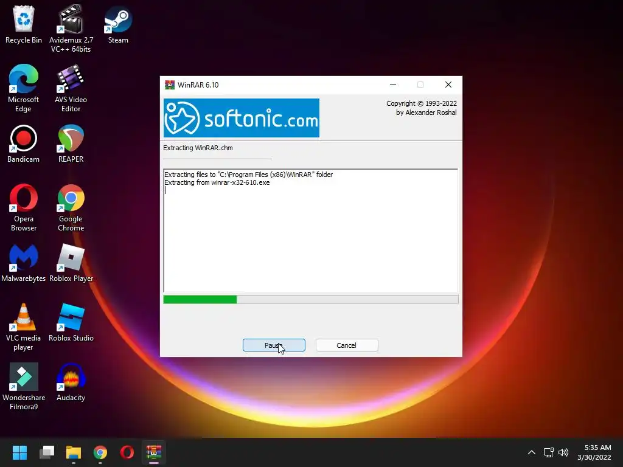Viewport: 623px width, 467px height.
Task: Close the WinRAR 6.10 installer window
Action: (x=448, y=85)
